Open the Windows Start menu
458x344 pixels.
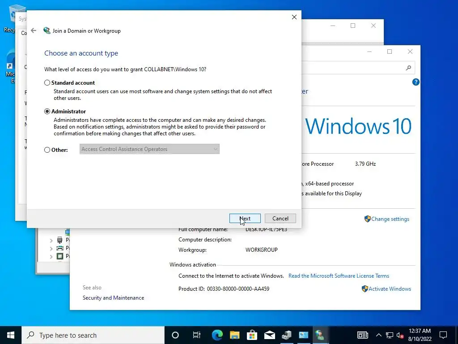click(x=11, y=335)
